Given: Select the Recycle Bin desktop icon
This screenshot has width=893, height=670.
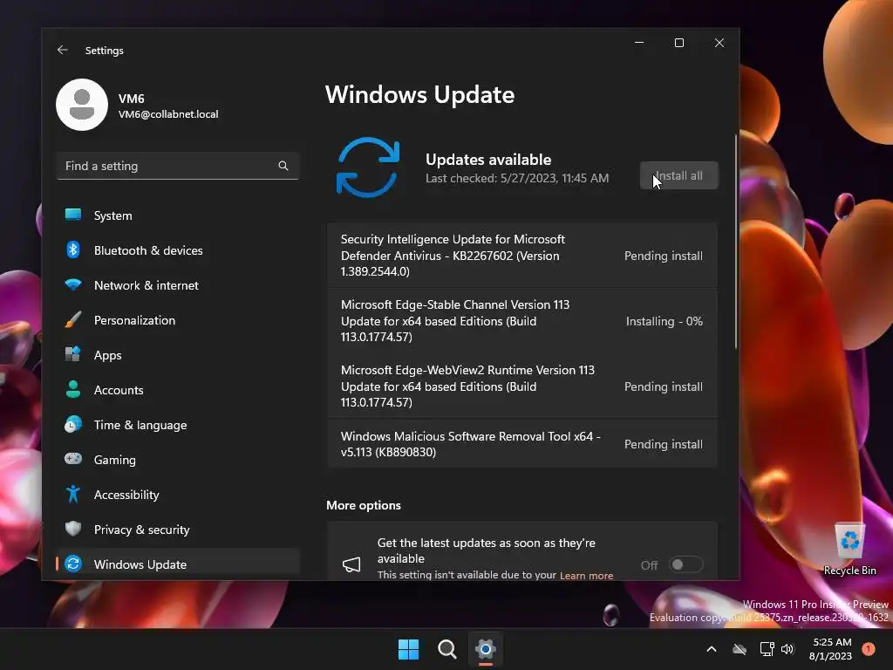Looking at the screenshot, I should pos(849,550).
